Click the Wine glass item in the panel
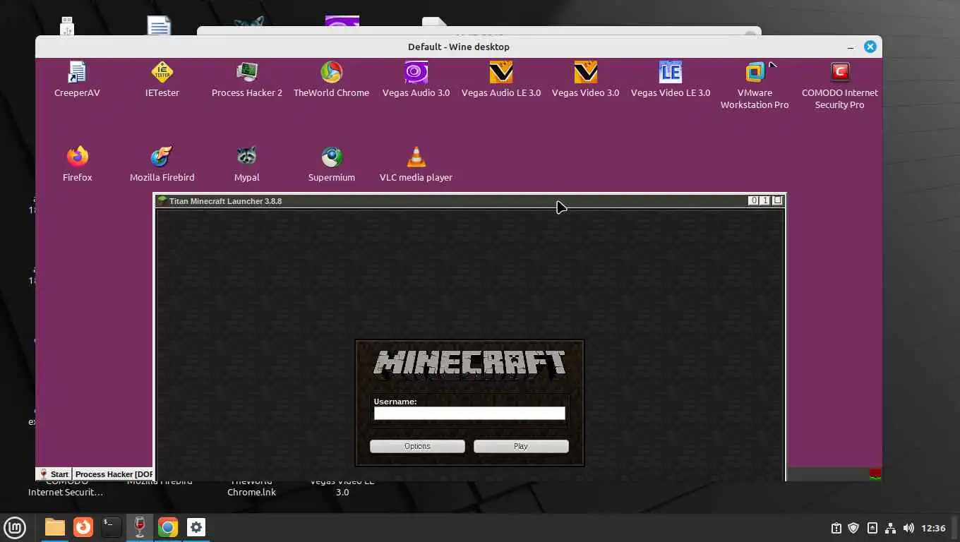Image resolution: width=960 pixels, height=542 pixels. point(140,527)
